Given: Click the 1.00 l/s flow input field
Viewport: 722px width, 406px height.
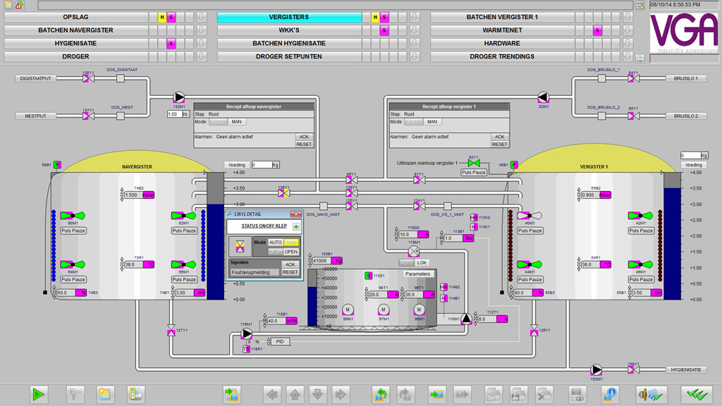Looking at the screenshot, I should point(174,114).
